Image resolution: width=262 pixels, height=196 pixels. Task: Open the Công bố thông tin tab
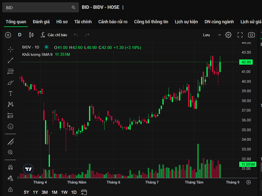[151, 22]
